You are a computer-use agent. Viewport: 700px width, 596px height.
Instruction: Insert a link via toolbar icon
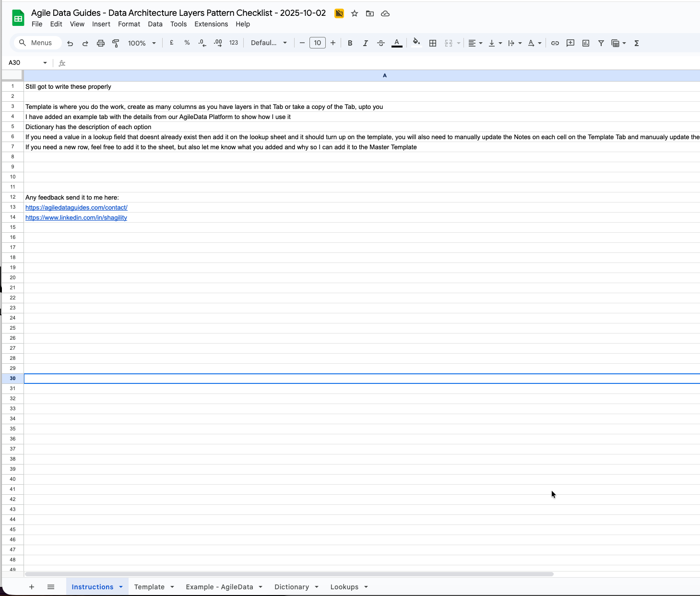coord(555,43)
